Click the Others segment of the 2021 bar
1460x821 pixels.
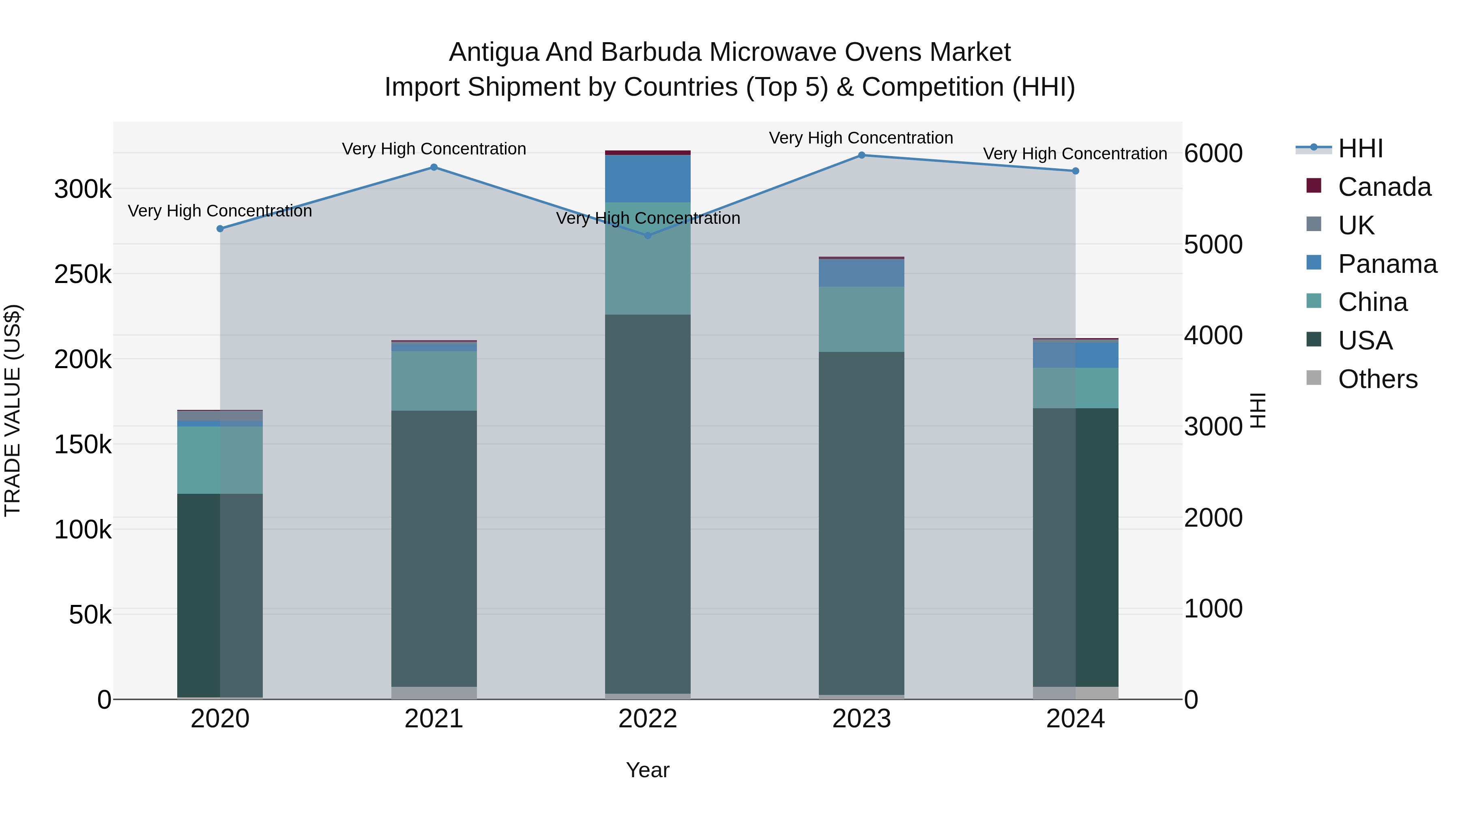(x=434, y=693)
